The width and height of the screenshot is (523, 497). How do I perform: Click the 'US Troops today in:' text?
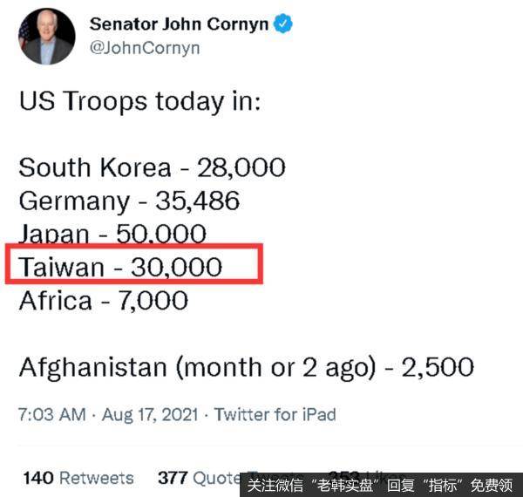tap(139, 101)
